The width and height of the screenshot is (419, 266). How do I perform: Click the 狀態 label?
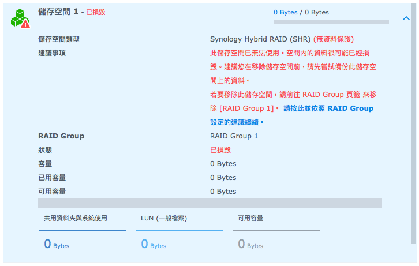[45, 150]
